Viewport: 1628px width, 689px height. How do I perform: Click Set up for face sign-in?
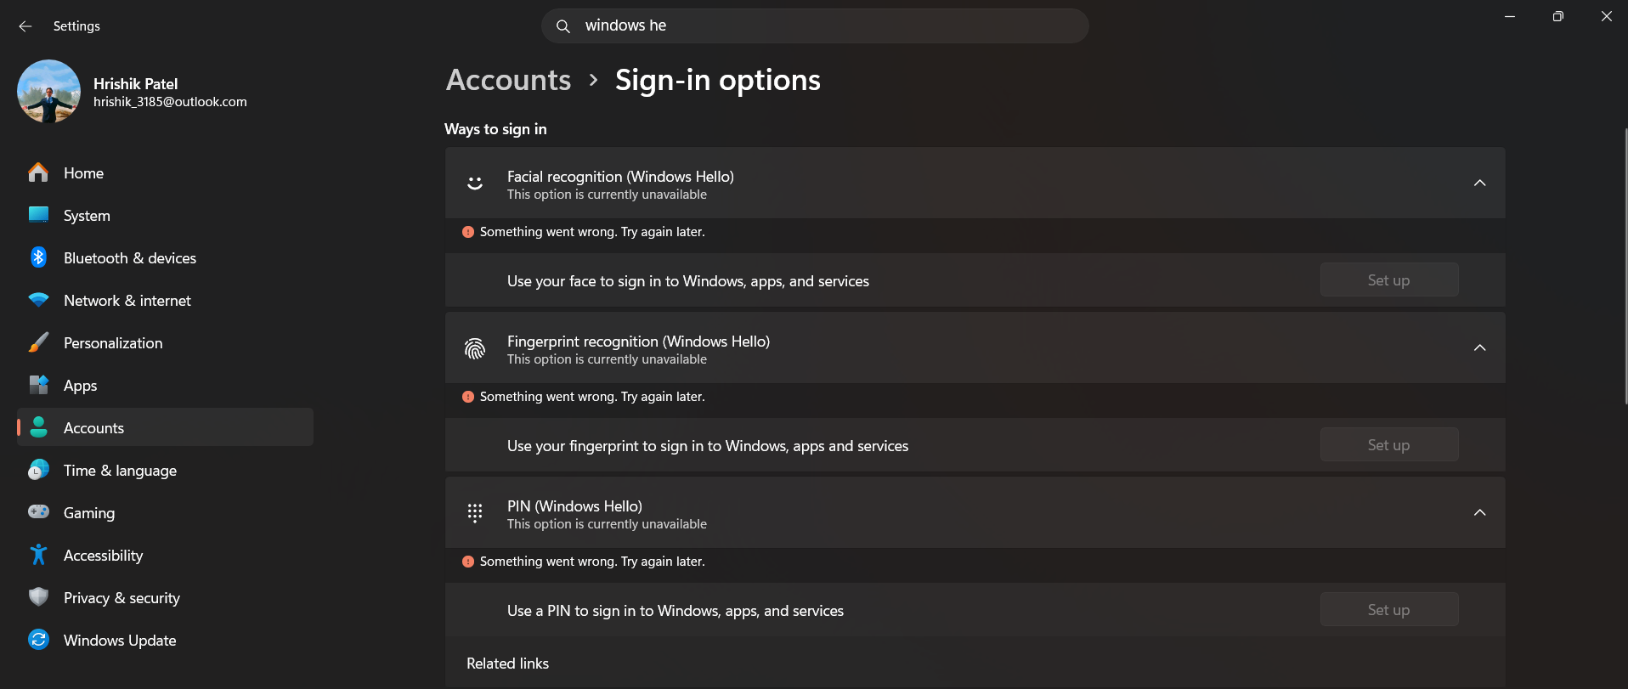point(1388,280)
